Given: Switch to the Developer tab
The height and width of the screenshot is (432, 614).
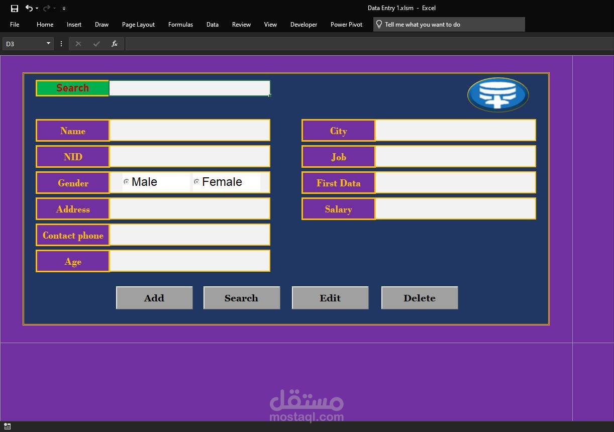Looking at the screenshot, I should pos(303,24).
